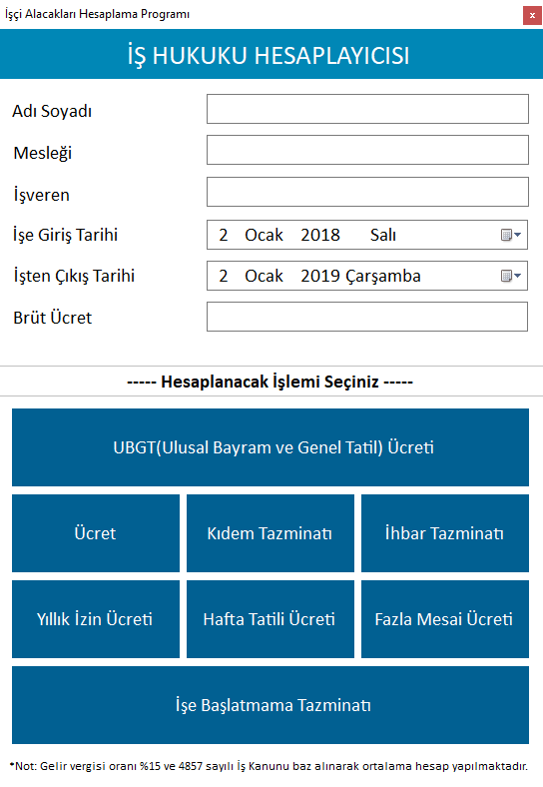Open Fazla Mesai Ücreti calculation
This screenshot has height=787, width=543.
(x=445, y=619)
